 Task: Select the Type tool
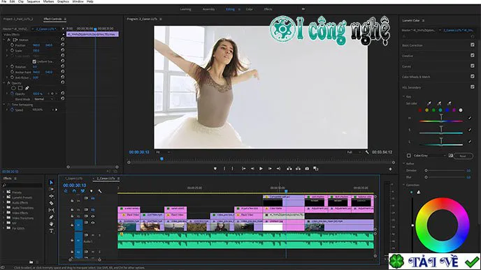pyautogui.click(x=51, y=231)
